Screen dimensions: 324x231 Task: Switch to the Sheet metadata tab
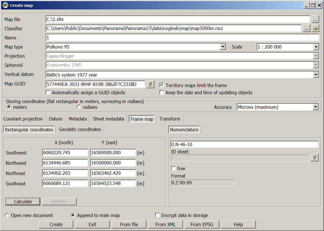pyautogui.click(x=108, y=119)
